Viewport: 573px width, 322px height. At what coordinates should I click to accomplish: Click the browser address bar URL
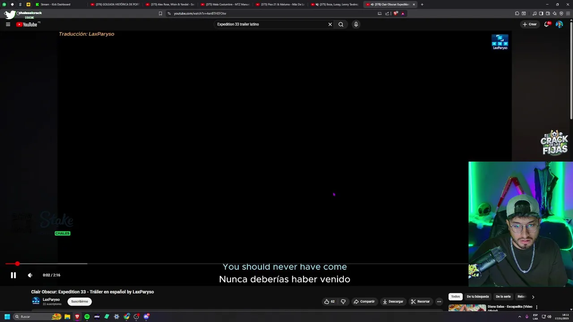coord(200,13)
